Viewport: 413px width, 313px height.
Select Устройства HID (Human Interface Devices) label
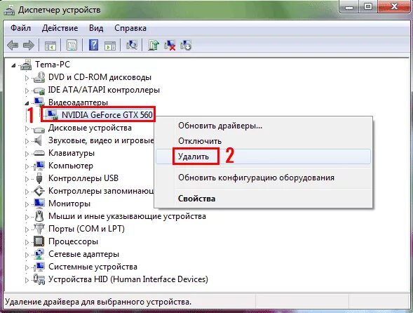pyautogui.click(x=128, y=279)
